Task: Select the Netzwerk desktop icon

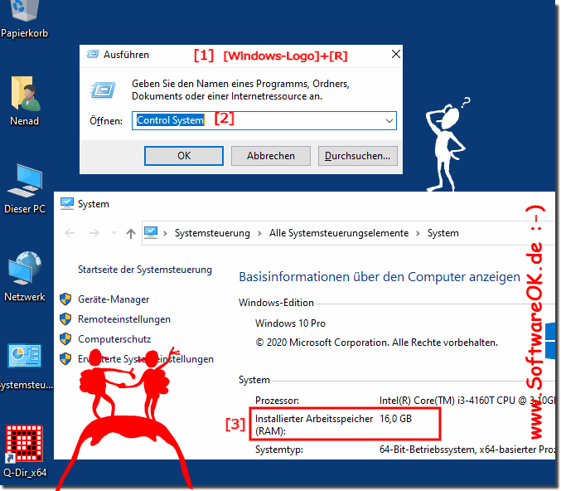Action: pos(25,269)
